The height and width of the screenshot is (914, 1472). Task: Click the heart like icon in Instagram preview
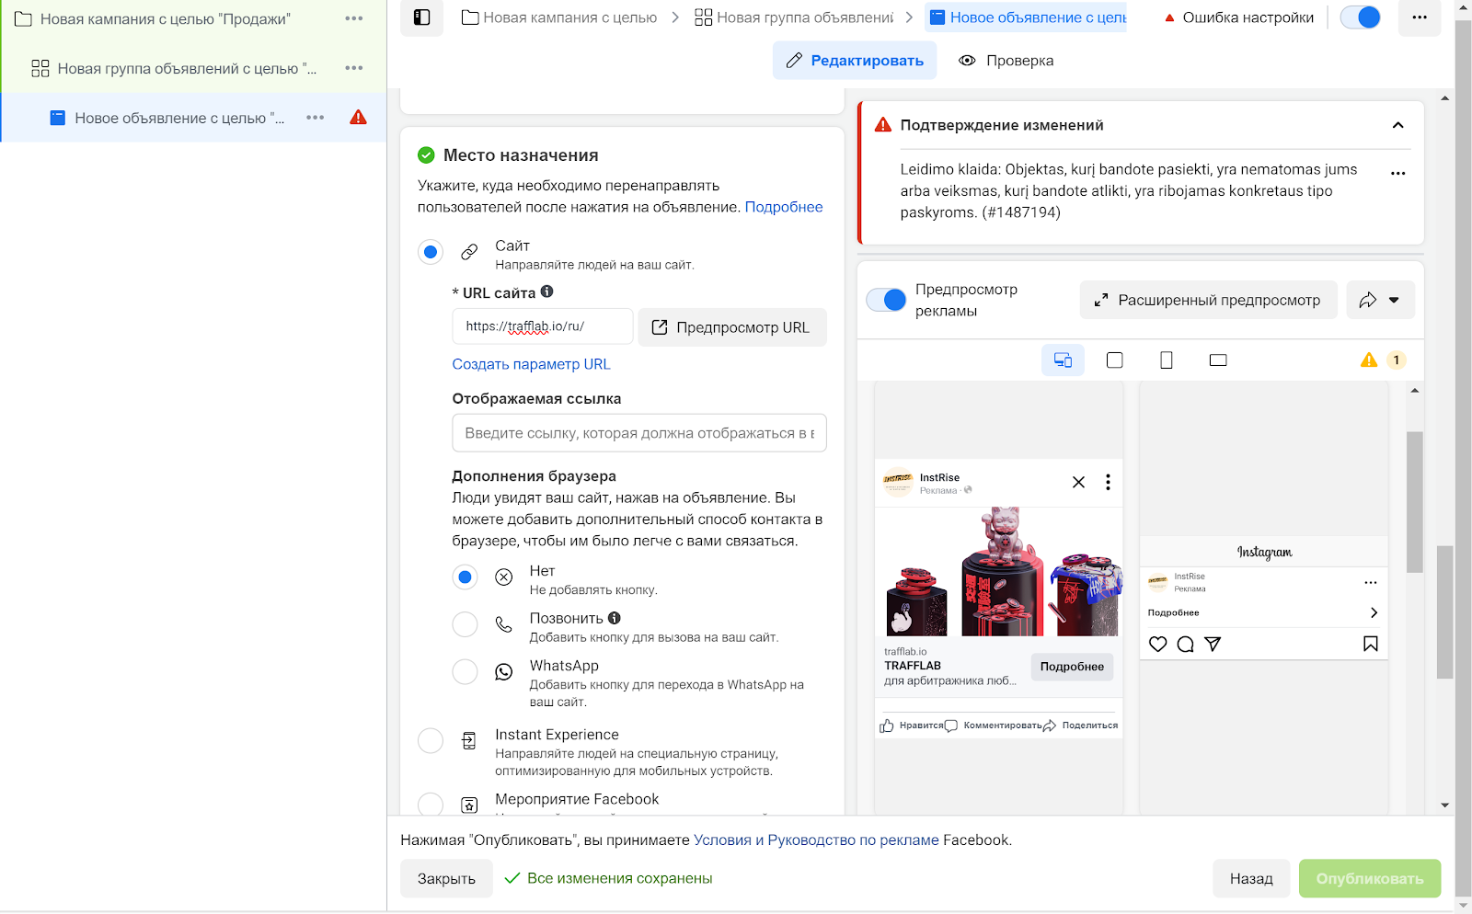pyautogui.click(x=1158, y=645)
